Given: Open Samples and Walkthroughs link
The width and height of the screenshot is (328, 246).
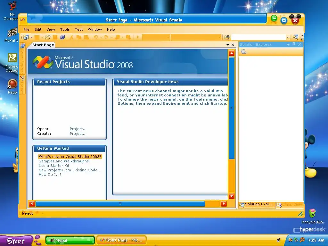Looking at the screenshot, I should (x=64, y=161).
